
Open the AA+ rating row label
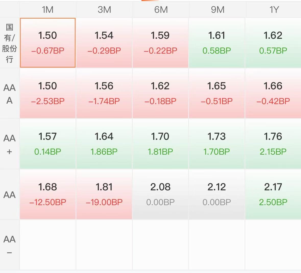(10, 144)
